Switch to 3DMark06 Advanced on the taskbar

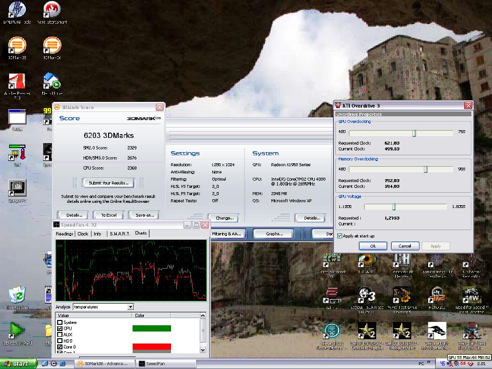tap(105, 364)
